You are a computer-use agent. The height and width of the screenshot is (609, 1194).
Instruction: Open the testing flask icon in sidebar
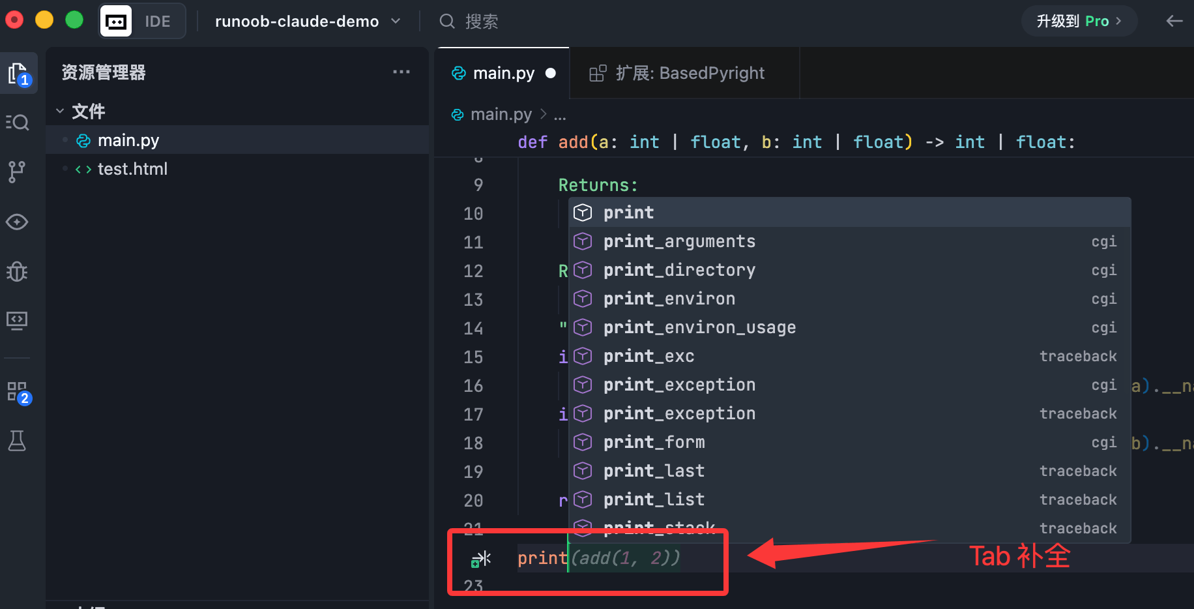pos(17,441)
